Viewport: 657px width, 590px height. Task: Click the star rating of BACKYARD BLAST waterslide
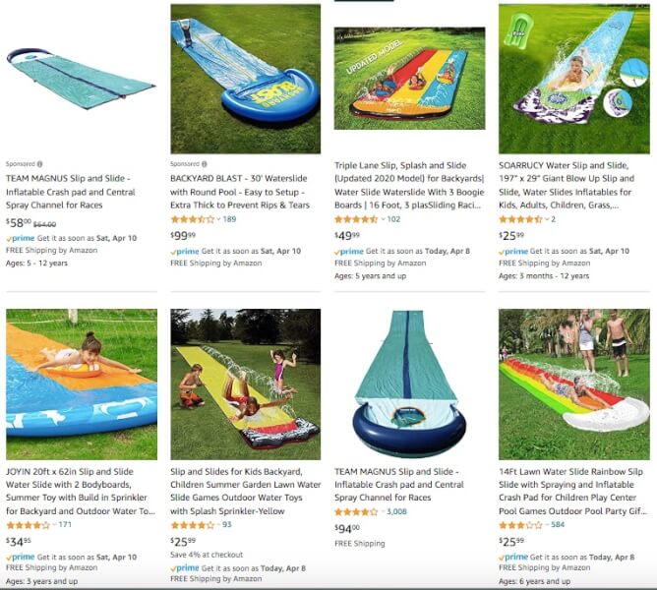pyautogui.click(x=193, y=219)
